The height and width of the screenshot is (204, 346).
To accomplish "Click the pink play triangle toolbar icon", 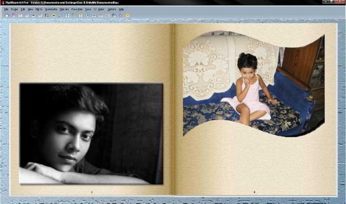I will [x=121, y=16].
